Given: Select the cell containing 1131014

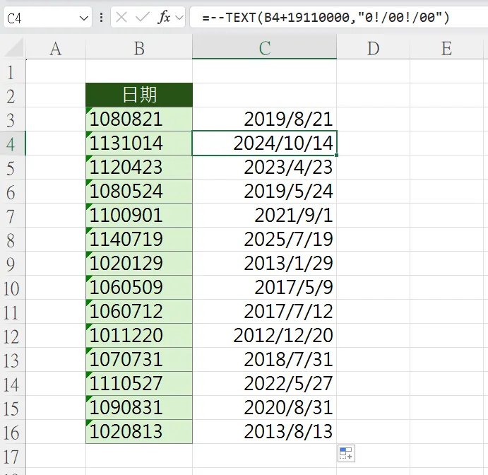Looking at the screenshot, I should [x=139, y=143].
